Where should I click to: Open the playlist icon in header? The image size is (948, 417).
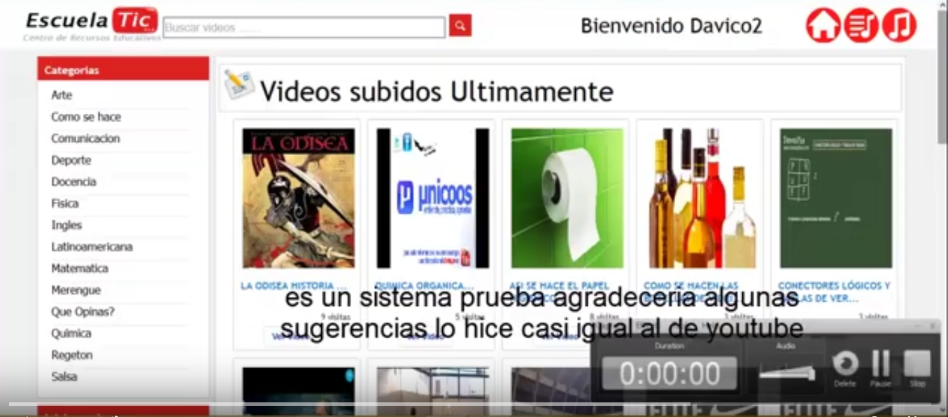[x=861, y=26]
